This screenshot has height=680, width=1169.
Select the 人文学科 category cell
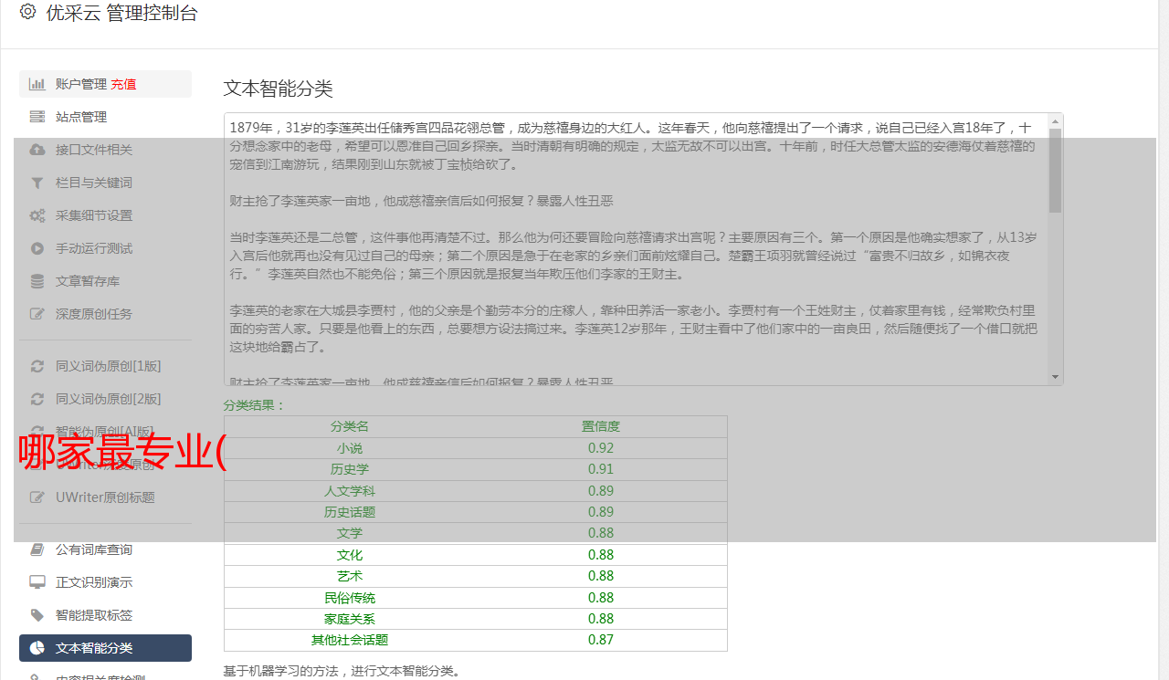click(x=350, y=491)
